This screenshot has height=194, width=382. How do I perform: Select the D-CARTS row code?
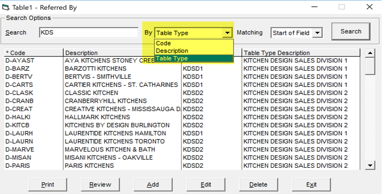pyautogui.click(x=19, y=85)
